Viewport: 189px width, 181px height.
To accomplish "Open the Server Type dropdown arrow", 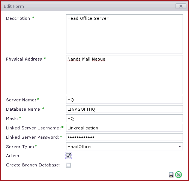I will point(180,147).
